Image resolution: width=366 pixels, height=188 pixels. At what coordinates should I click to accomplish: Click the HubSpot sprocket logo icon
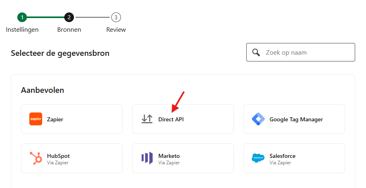pyautogui.click(x=36, y=158)
